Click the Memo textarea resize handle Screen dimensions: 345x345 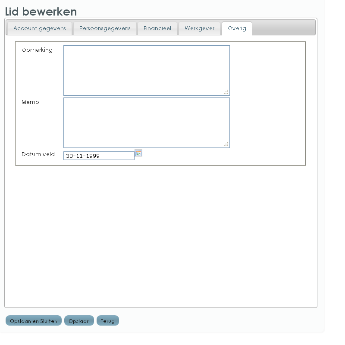pyautogui.click(x=226, y=144)
